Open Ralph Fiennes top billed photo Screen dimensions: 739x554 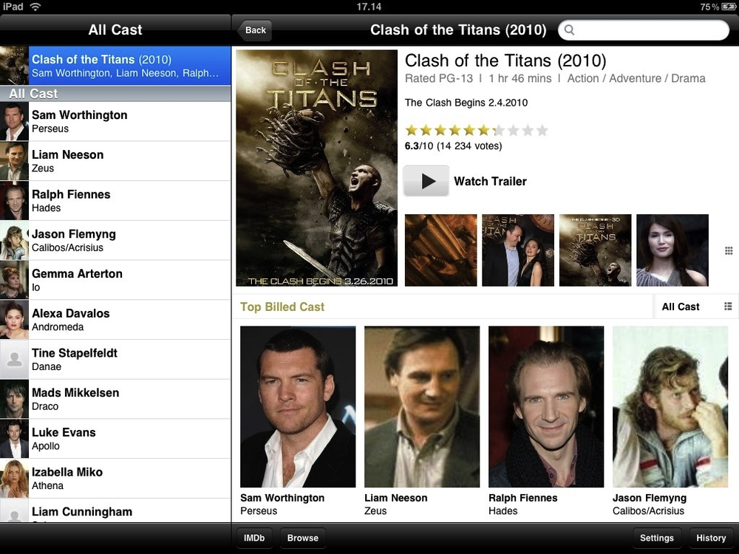click(546, 406)
